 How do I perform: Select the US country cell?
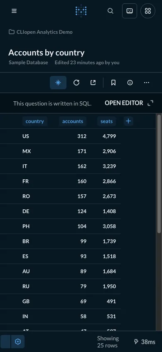26,136
